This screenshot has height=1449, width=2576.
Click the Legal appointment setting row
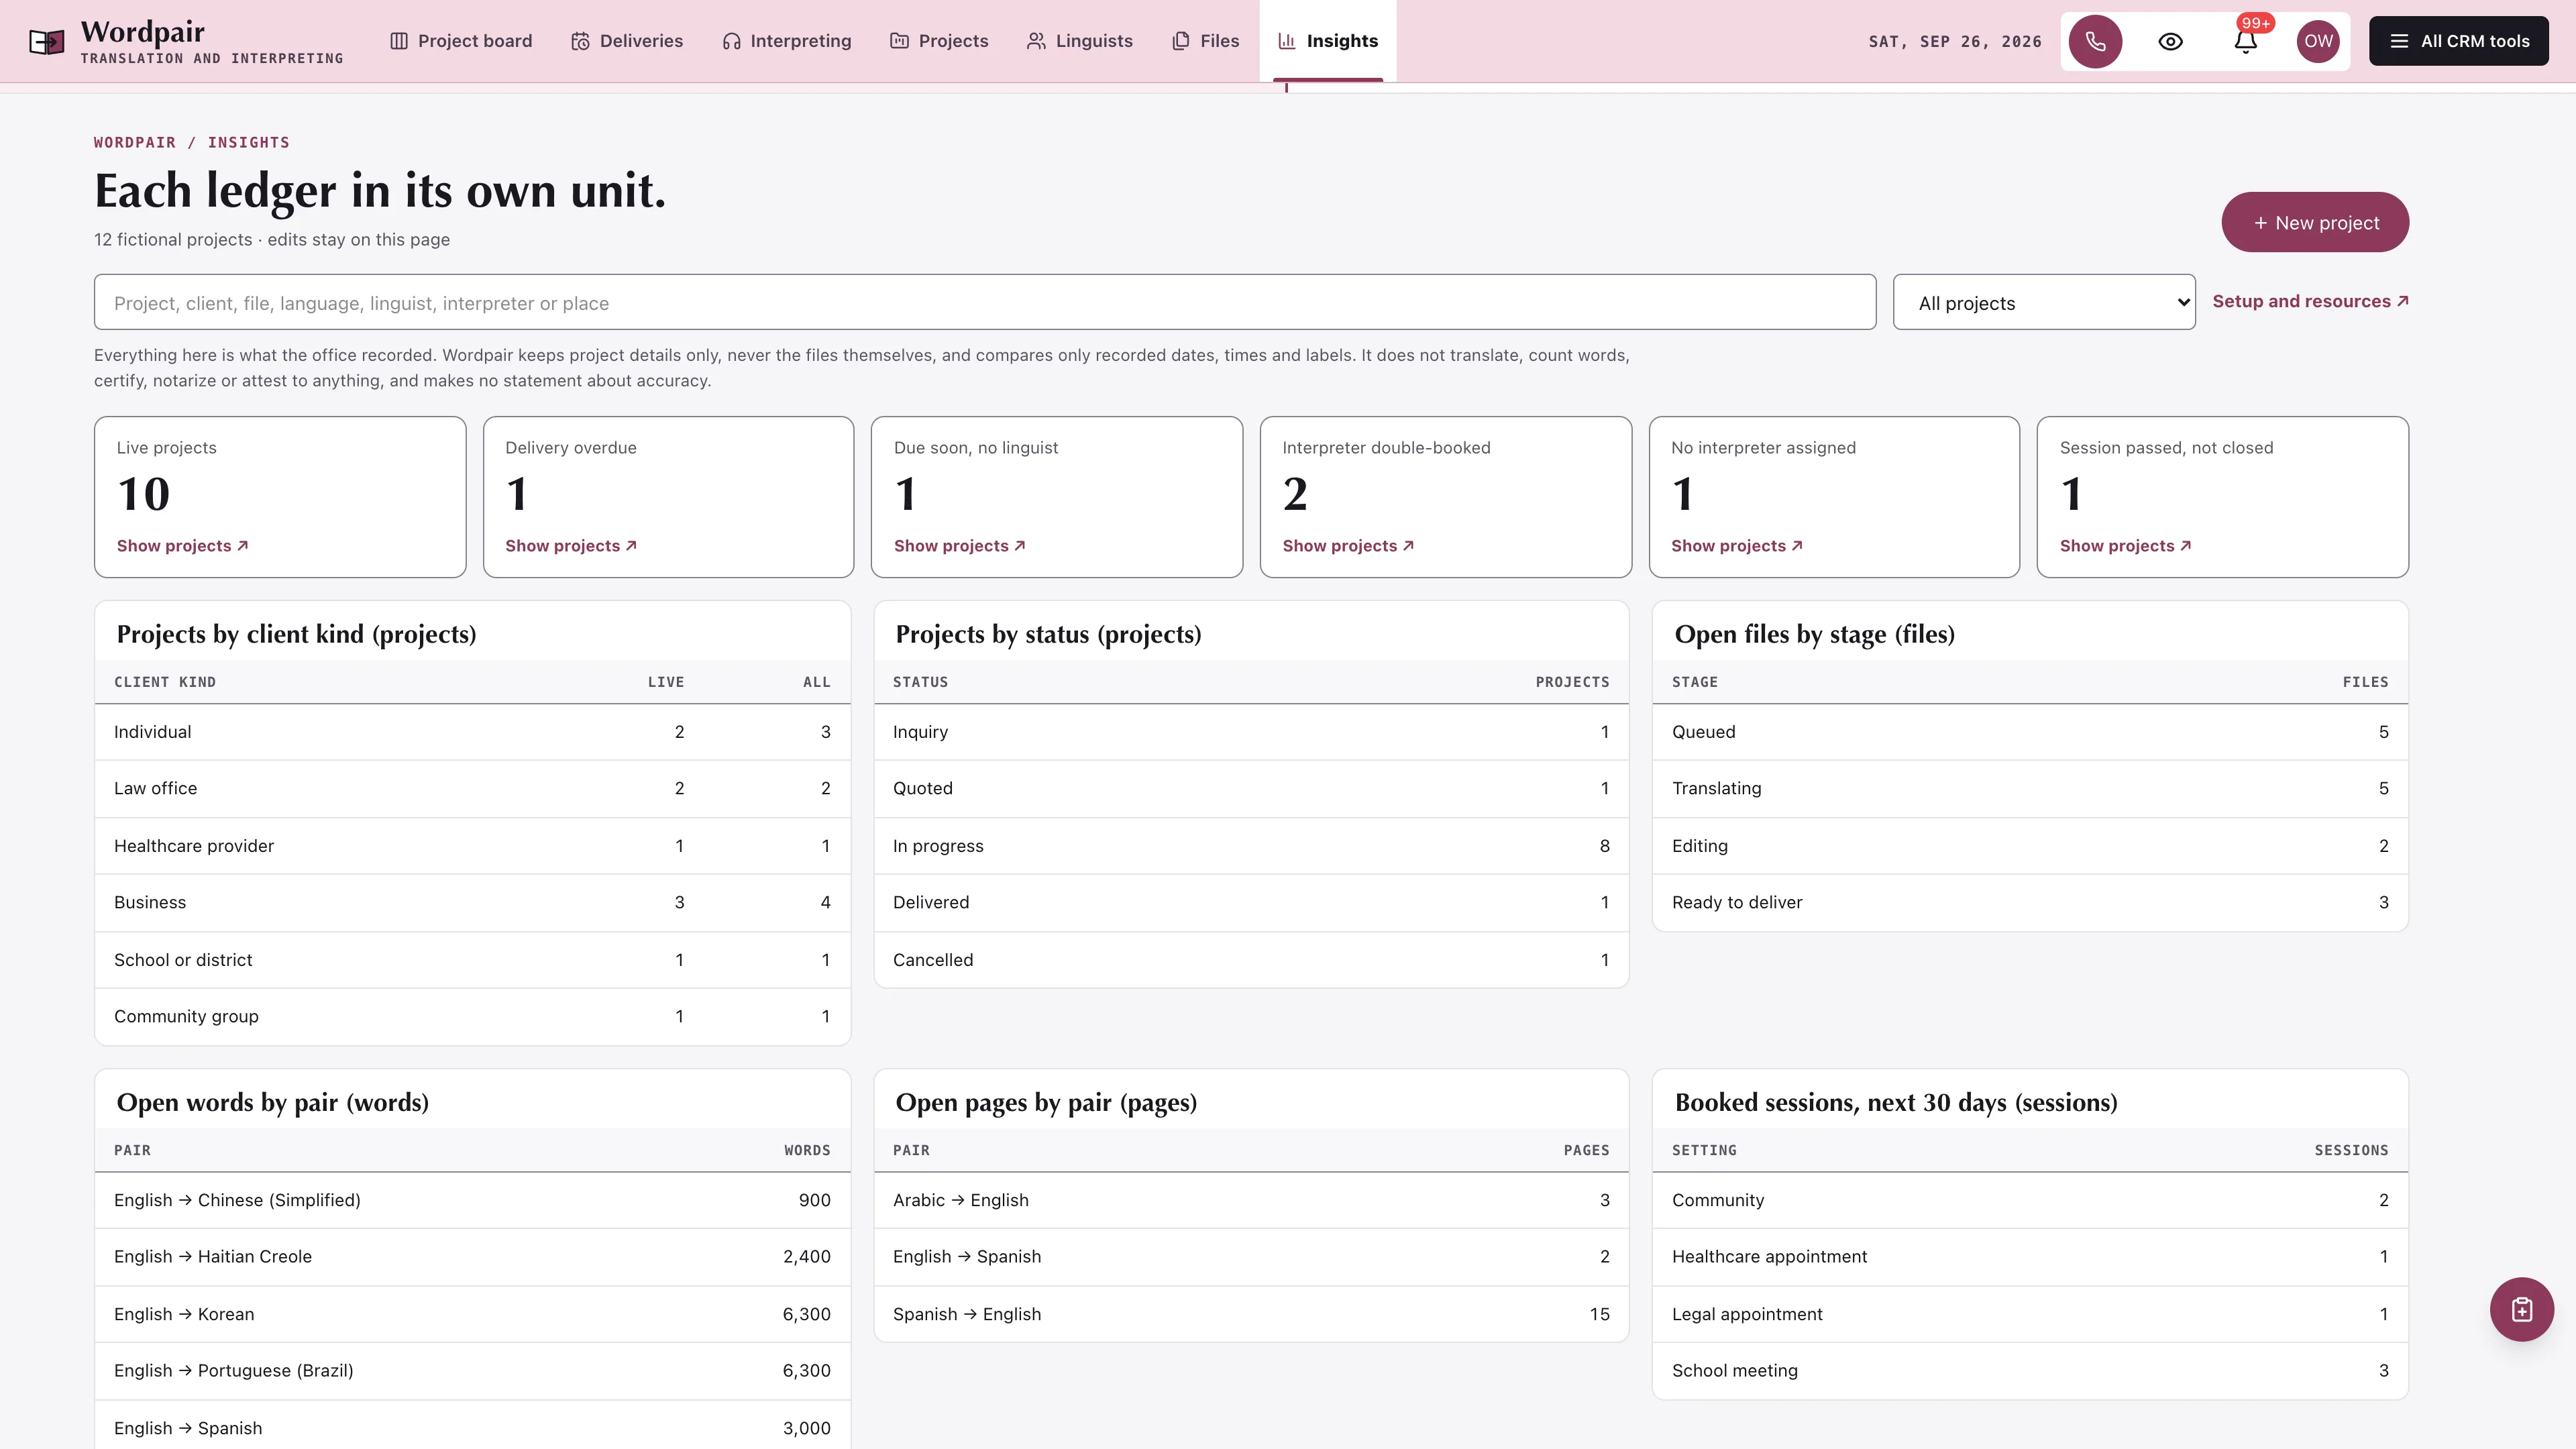tap(2030, 1314)
